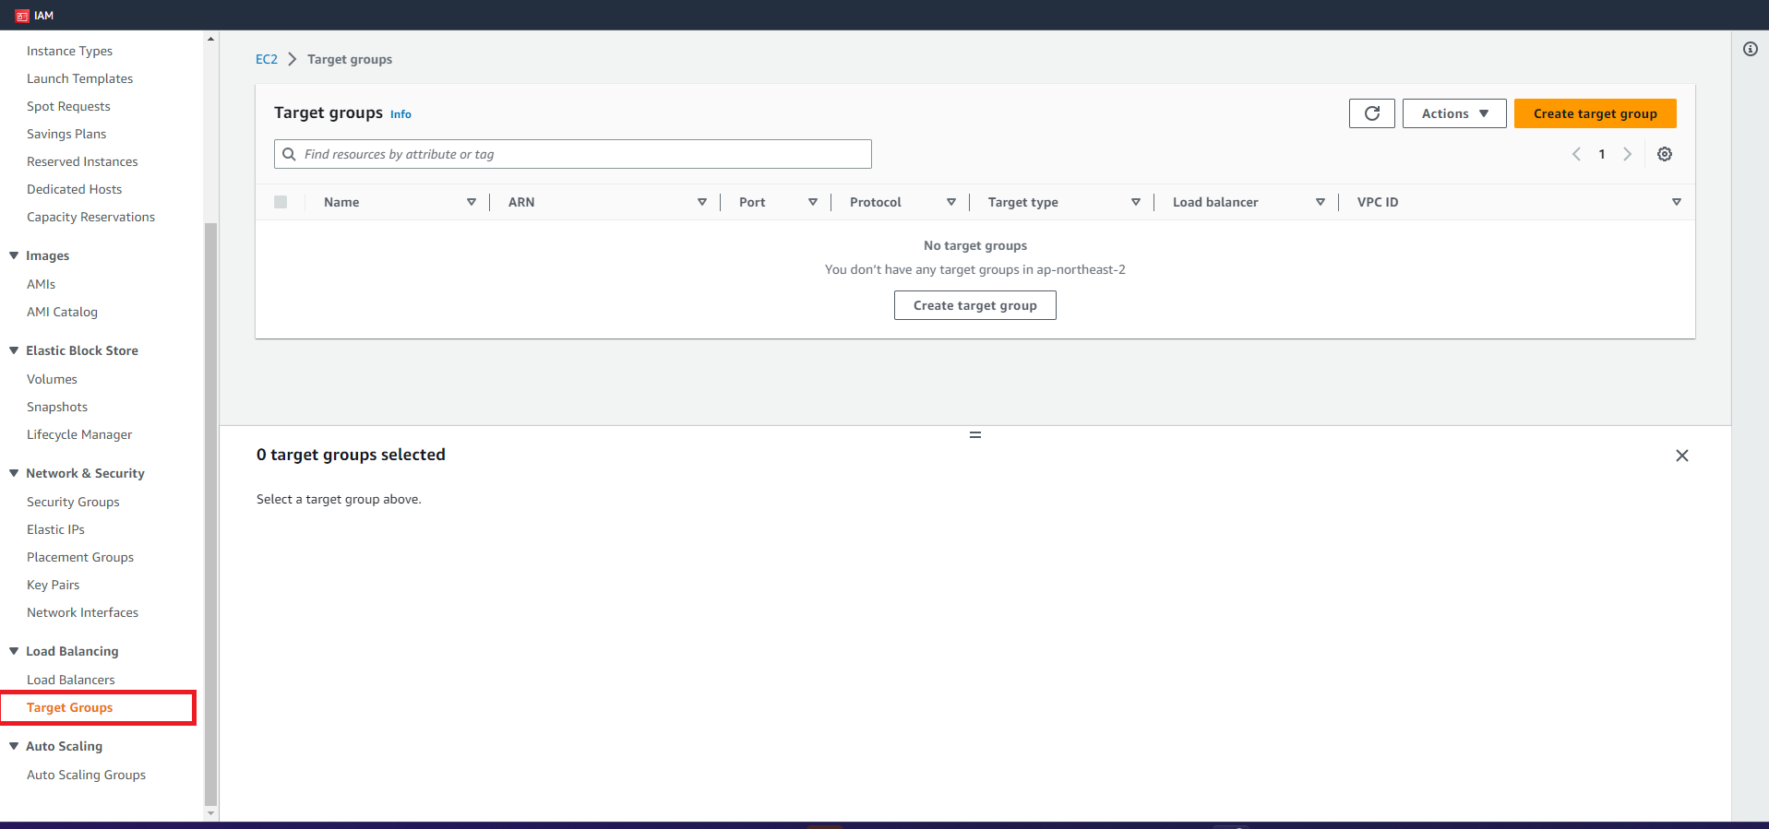The width and height of the screenshot is (1769, 829).
Task: Open Launch Templates in sidebar
Action: tap(79, 78)
